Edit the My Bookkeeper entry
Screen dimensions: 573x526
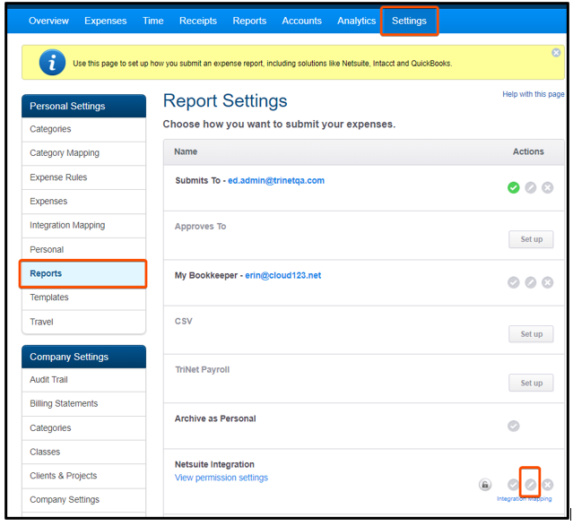[531, 282]
